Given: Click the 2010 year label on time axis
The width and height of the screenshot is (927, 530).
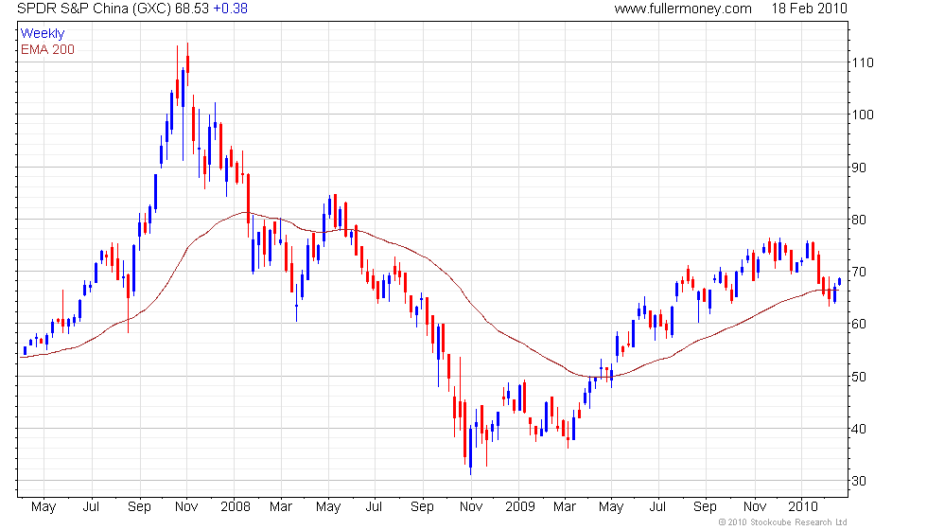Looking at the screenshot, I should [x=803, y=507].
